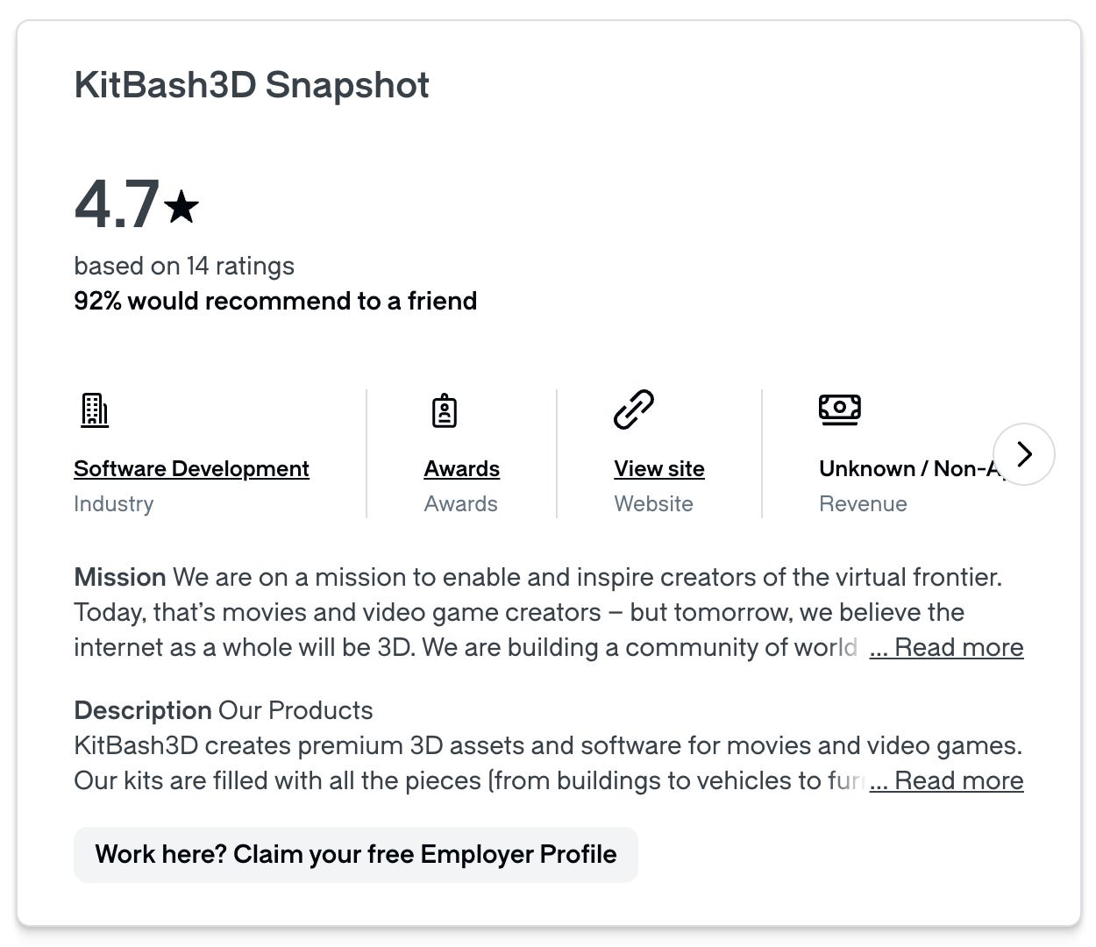Expand Mission text with Read more
The width and height of the screenshot is (1096, 947).
pyautogui.click(x=946, y=647)
